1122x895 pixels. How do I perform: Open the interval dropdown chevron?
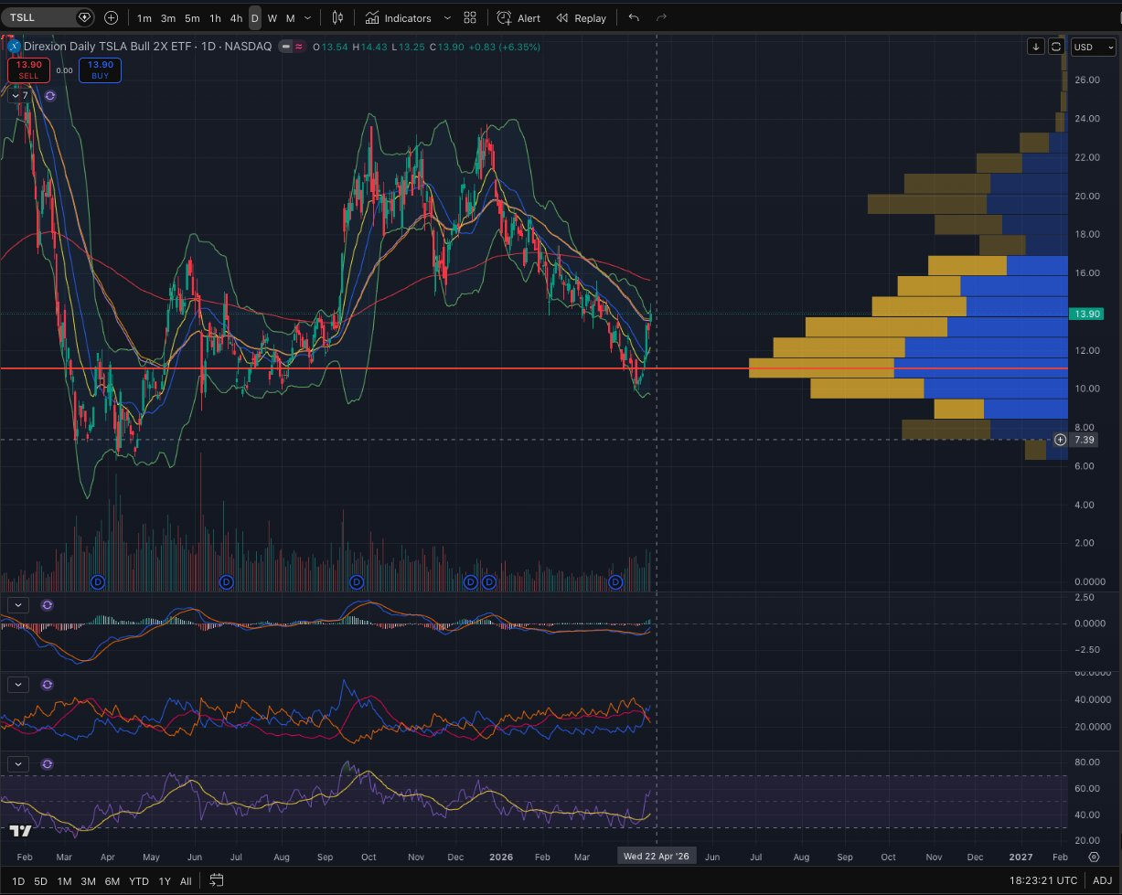pyautogui.click(x=308, y=18)
